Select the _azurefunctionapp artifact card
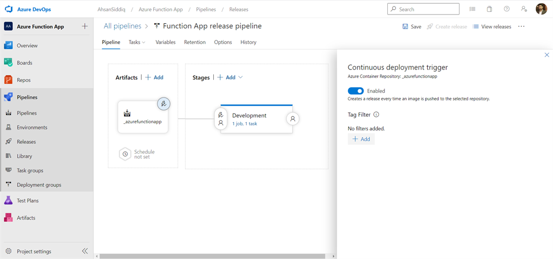Viewport: 553px width, 259px height. pos(143,117)
